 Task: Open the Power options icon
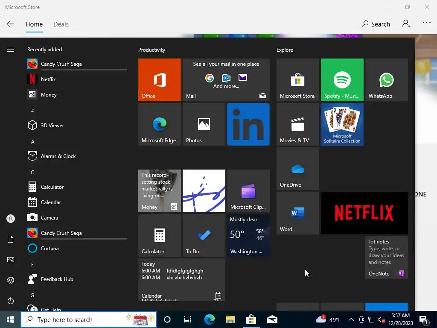11,301
